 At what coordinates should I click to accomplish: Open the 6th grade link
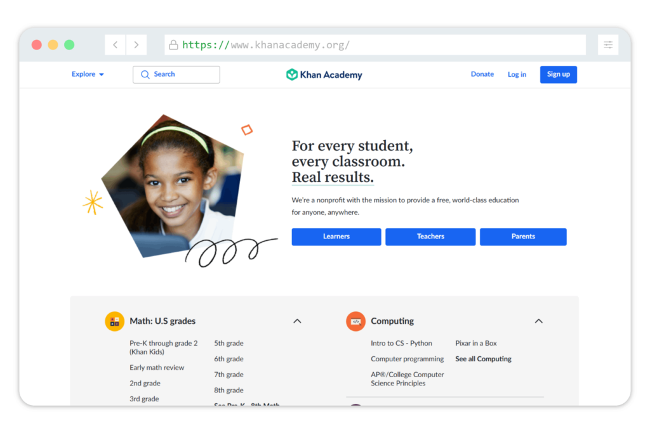coord(229,359)
